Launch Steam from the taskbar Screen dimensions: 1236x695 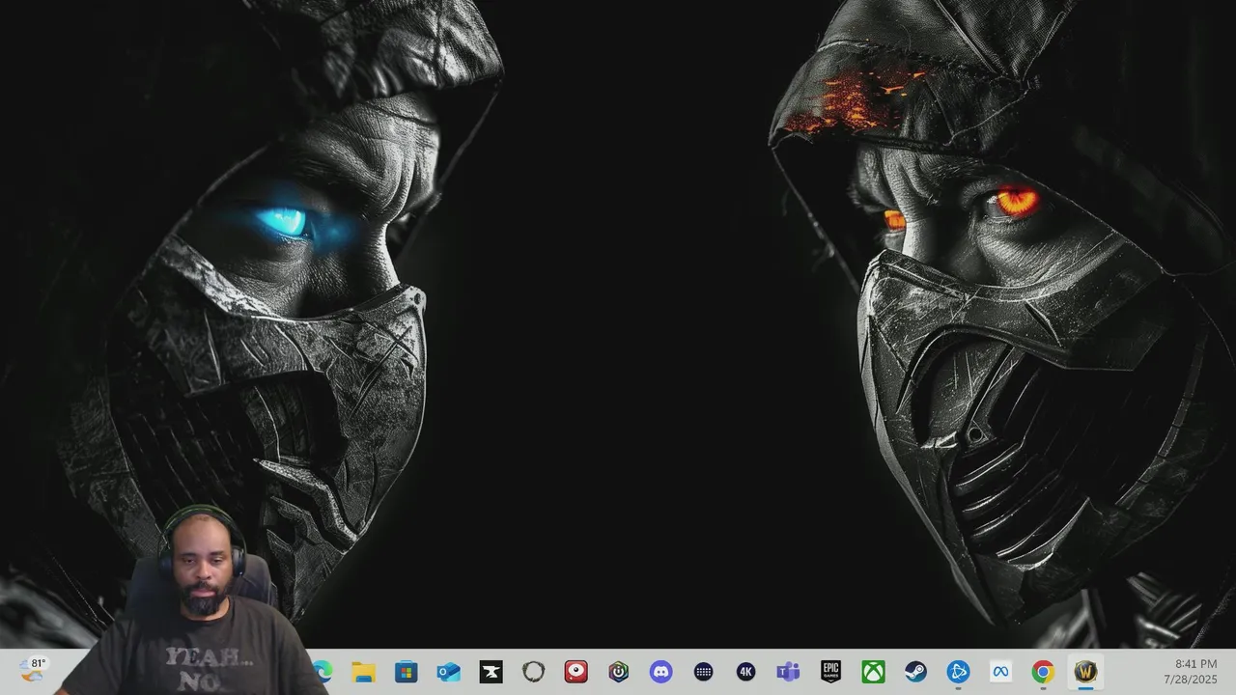pos(915,672)
